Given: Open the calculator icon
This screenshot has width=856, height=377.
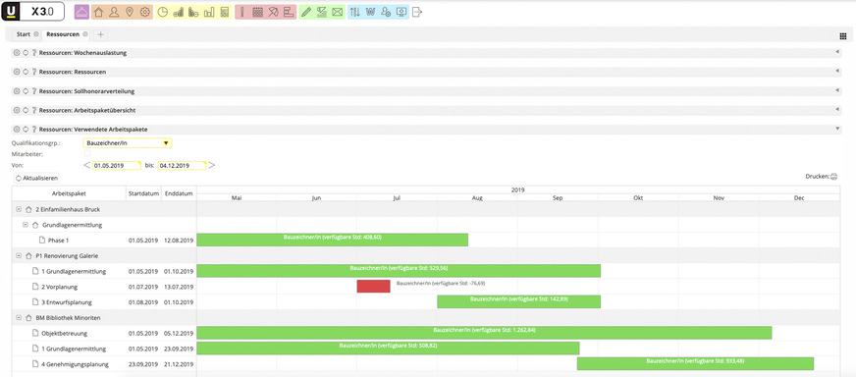Looking at the screenshot, I should [x=224, y=12].
